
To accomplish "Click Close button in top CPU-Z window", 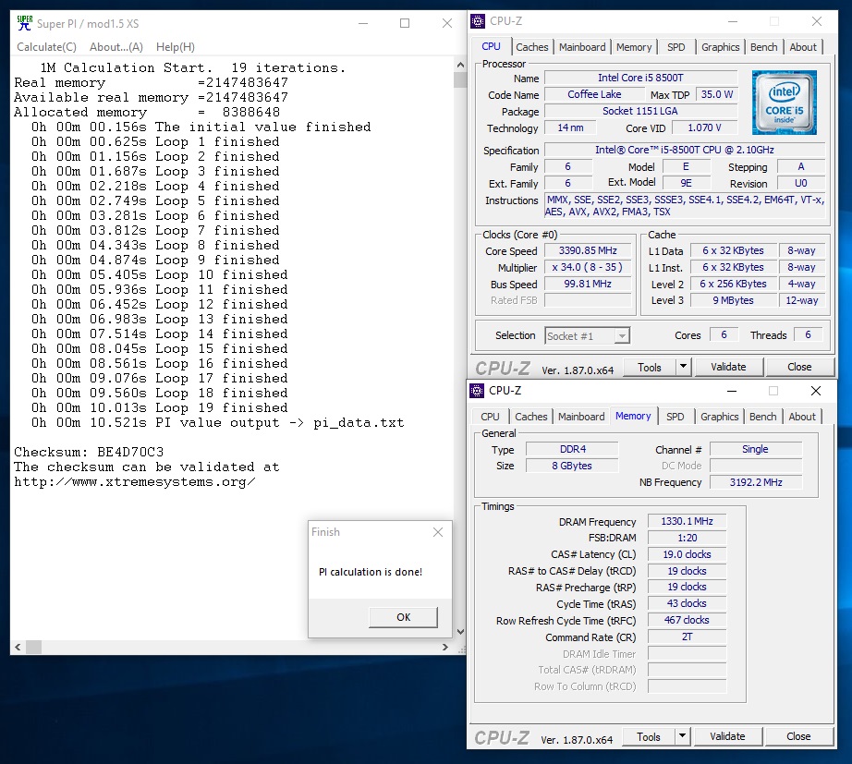I will 799,367.
